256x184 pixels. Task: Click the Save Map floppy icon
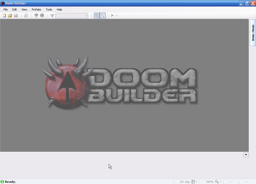point(16,15)
